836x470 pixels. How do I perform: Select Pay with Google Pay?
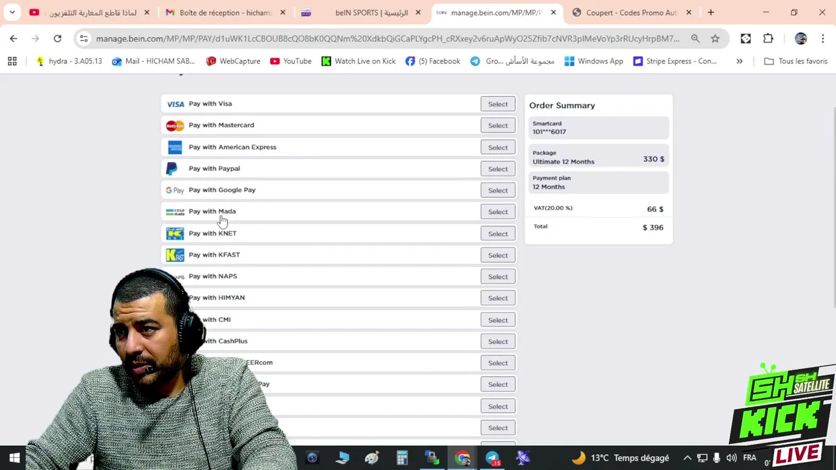coord(498,191)
